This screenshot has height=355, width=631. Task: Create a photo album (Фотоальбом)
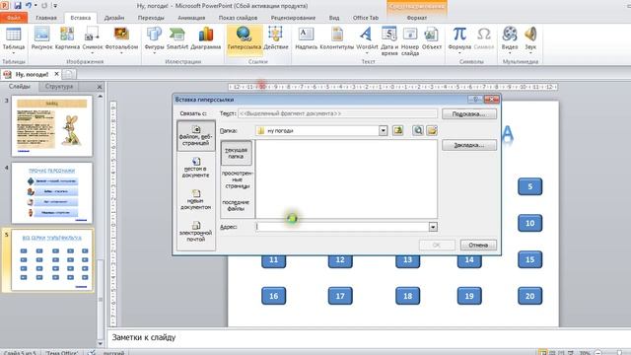(121, 39)
